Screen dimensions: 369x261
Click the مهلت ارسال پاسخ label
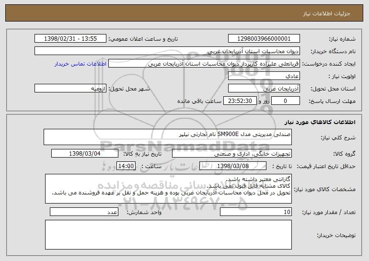click(332, 101)
